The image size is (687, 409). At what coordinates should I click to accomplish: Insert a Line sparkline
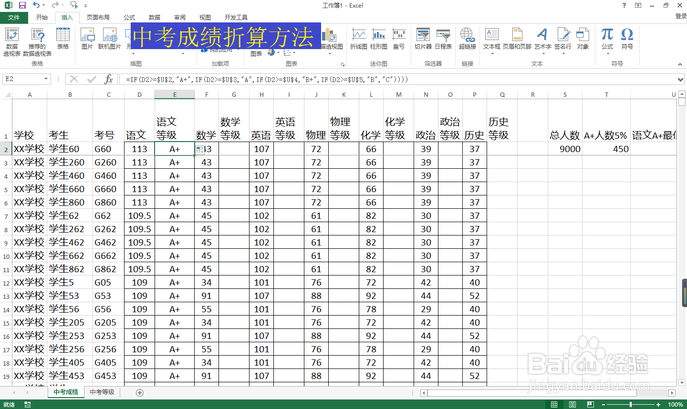point(359,39)
